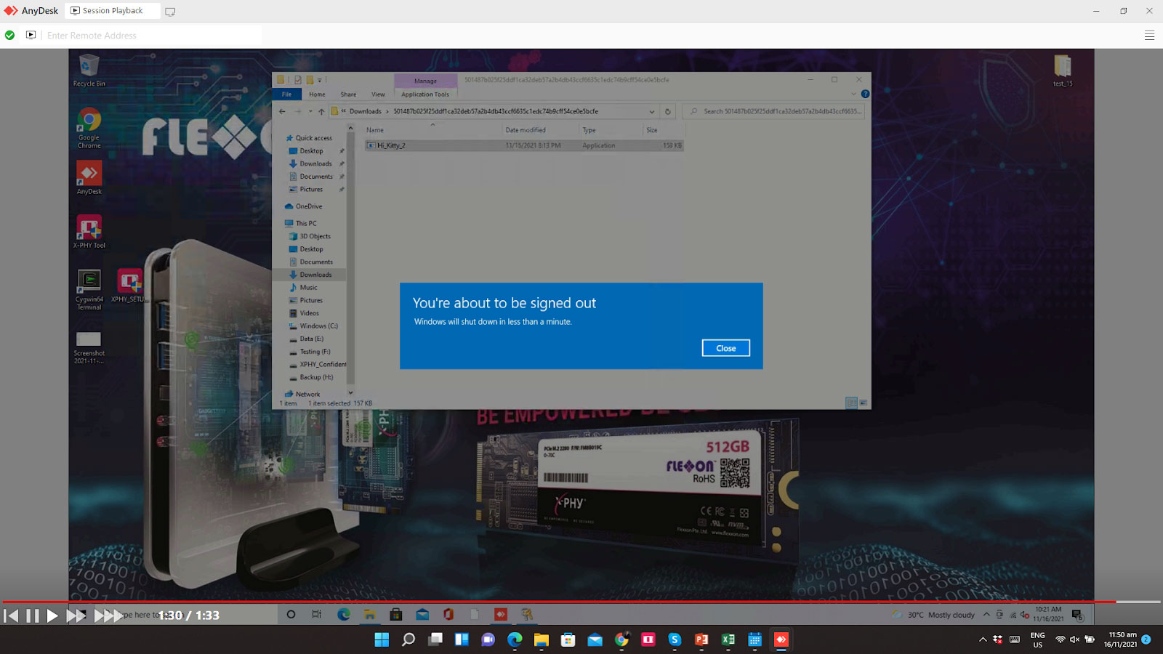Screen dimensions: 1163x654
Task: Launch Excel from the taskbar
Action: coord(728,639)
